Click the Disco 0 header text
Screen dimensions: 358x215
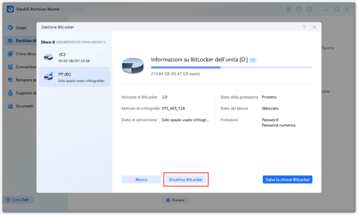(48, 42)
